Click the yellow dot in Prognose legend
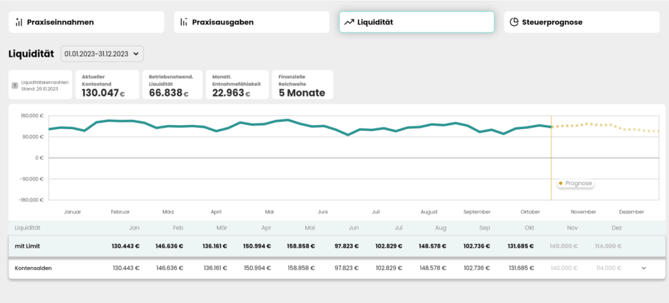The image size is (669, 303). tap(561, 183)
